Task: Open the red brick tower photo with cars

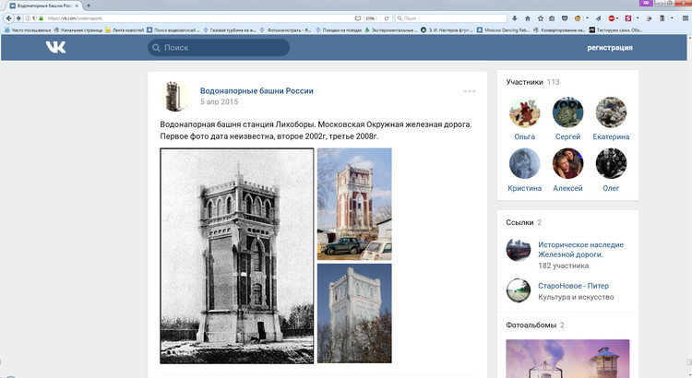Action: [x=354, y=204]
